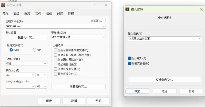Open the 注释 tab

tap(71, 14)
